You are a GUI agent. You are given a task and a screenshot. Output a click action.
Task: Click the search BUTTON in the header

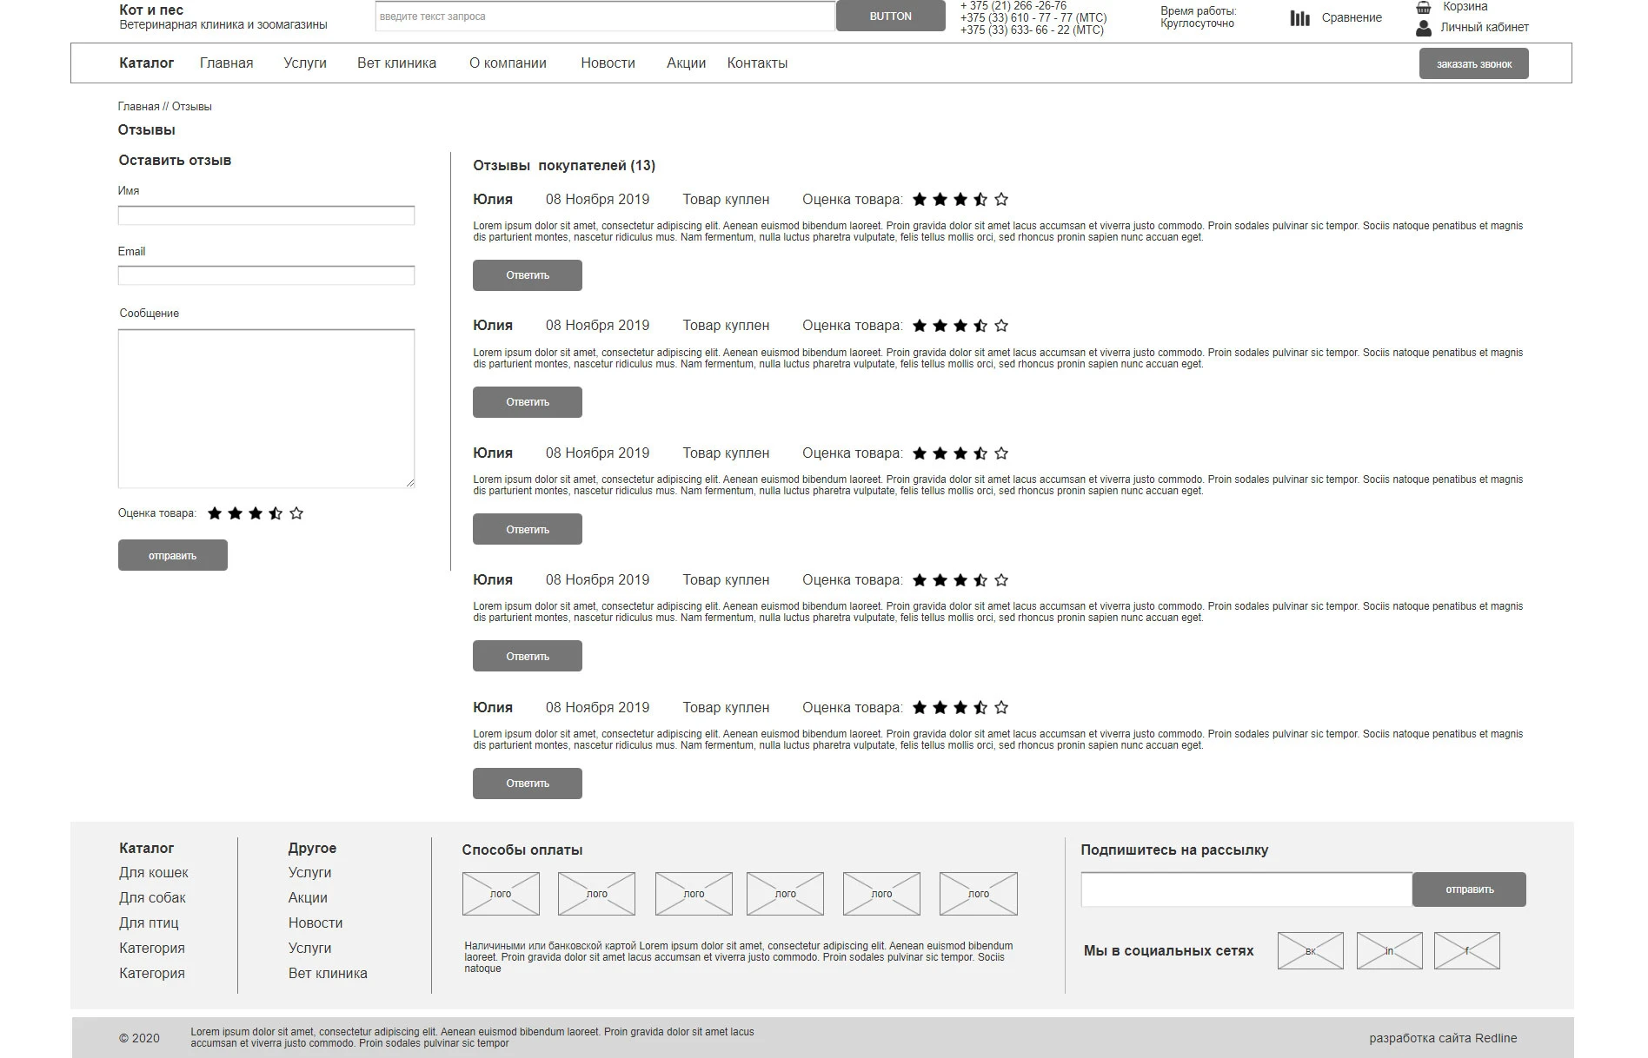[891, 17]
